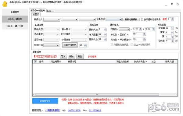Viewport: 183px width, 116px height.
Task: Switch to the 拼多多一键发布 top tab
Action: 38,10
